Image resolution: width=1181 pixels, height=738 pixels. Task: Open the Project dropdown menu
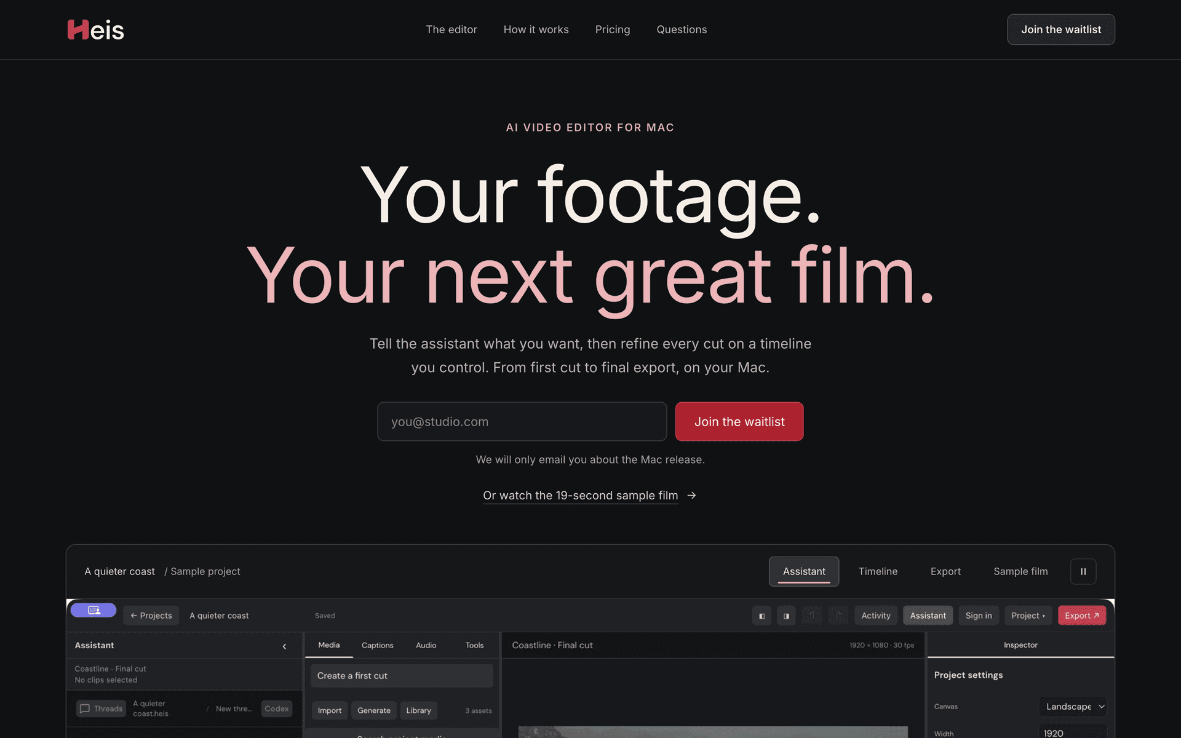[1028, 616]
